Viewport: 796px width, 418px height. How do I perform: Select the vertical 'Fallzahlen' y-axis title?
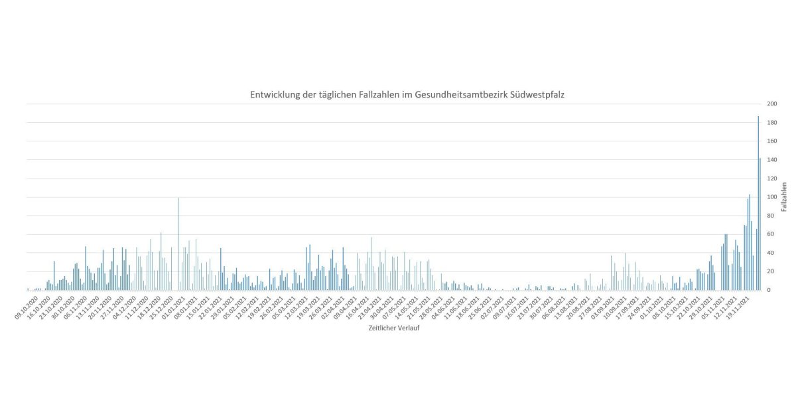click(784, 197)
